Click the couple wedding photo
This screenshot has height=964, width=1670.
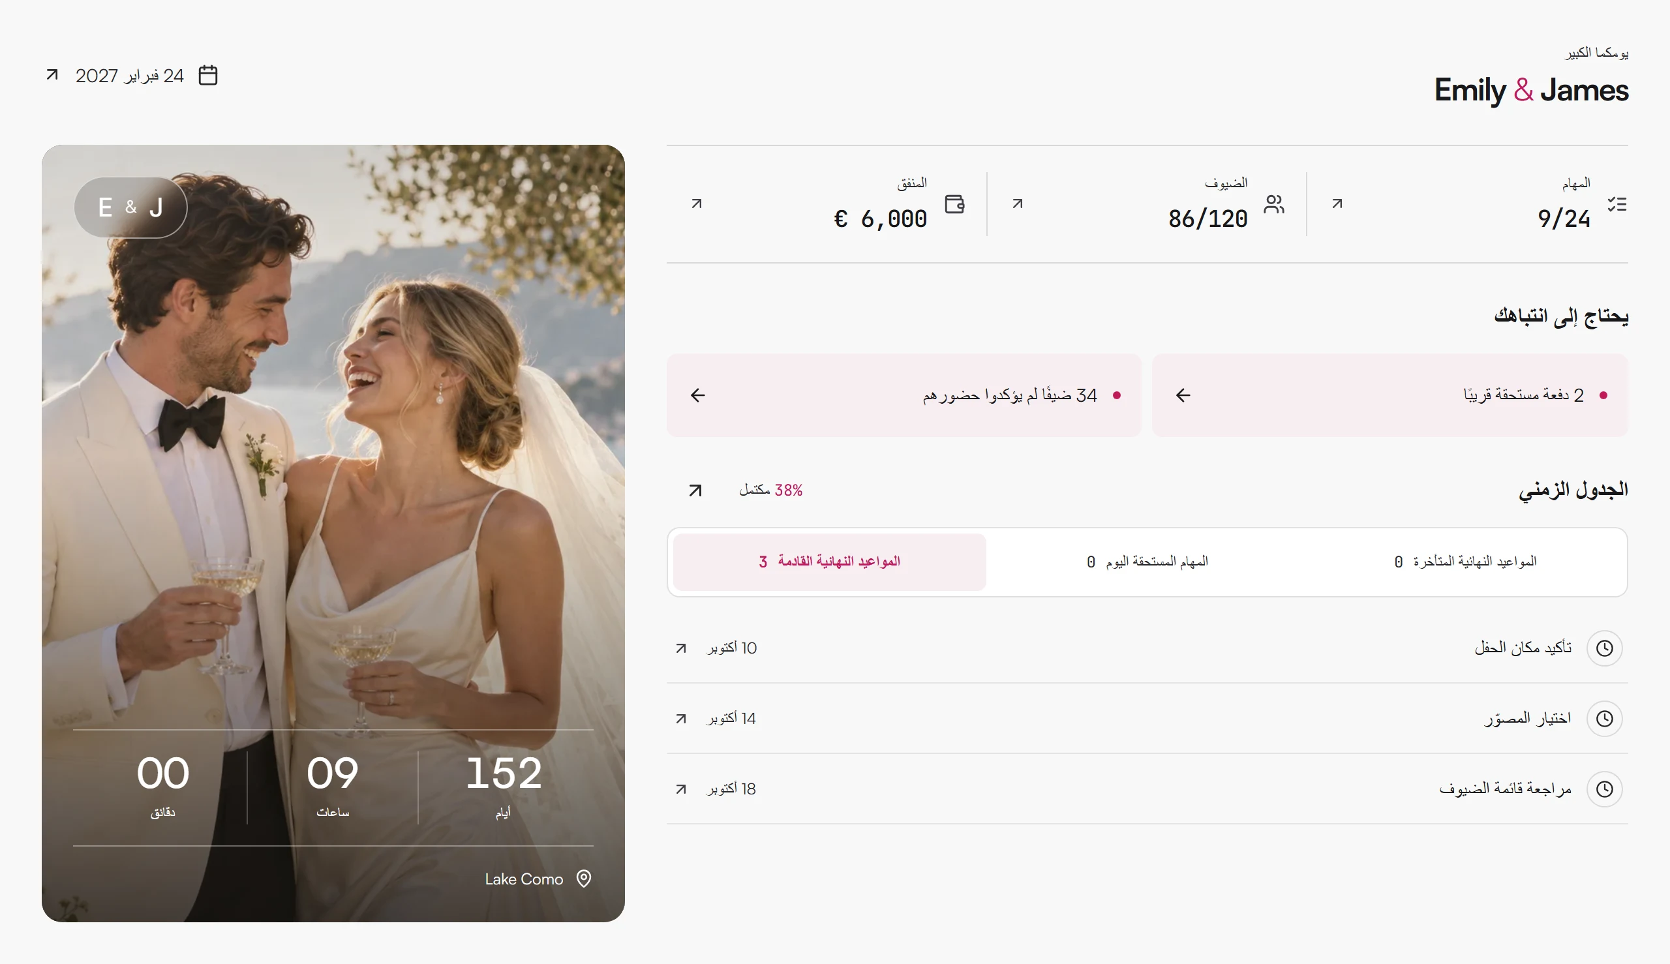[x=333, y=533]
